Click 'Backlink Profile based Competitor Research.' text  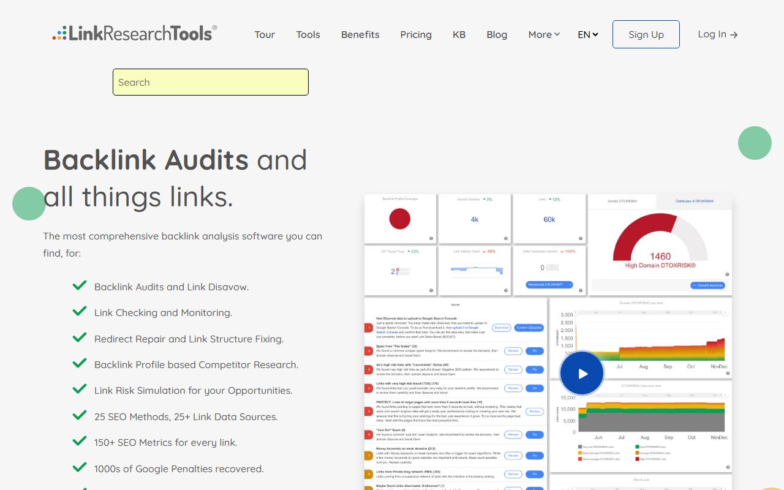[x=196, y=364]
